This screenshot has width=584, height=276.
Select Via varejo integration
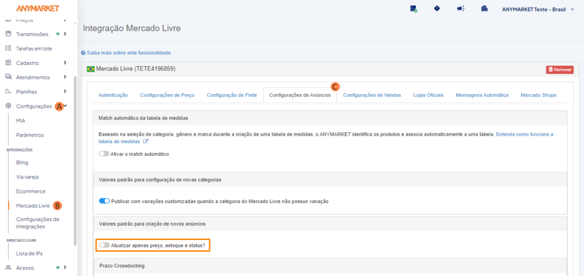pos(27,177)
